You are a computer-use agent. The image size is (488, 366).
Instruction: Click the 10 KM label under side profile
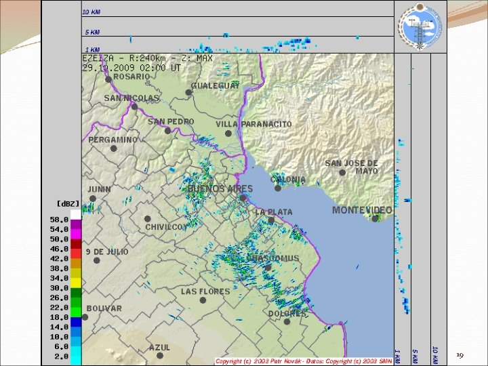pyautogui.click(x=435, y=355)
